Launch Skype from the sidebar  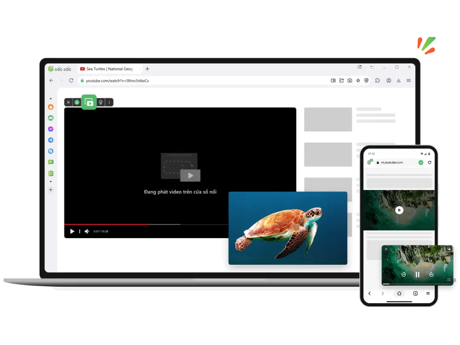51,151
